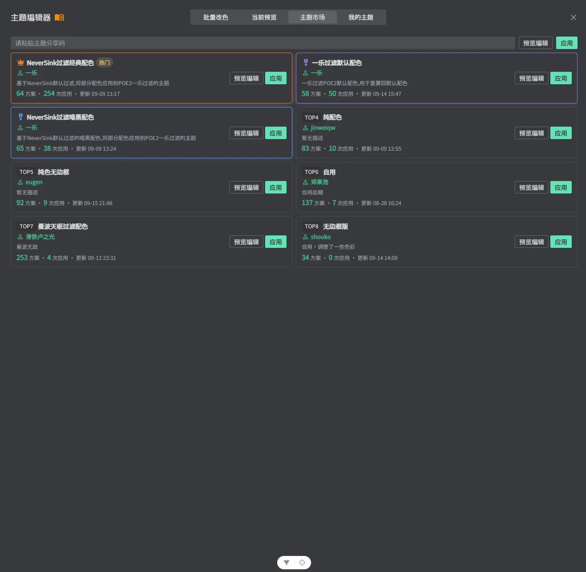Apply the TOP4 纯配色 theme

pos(561,133)
